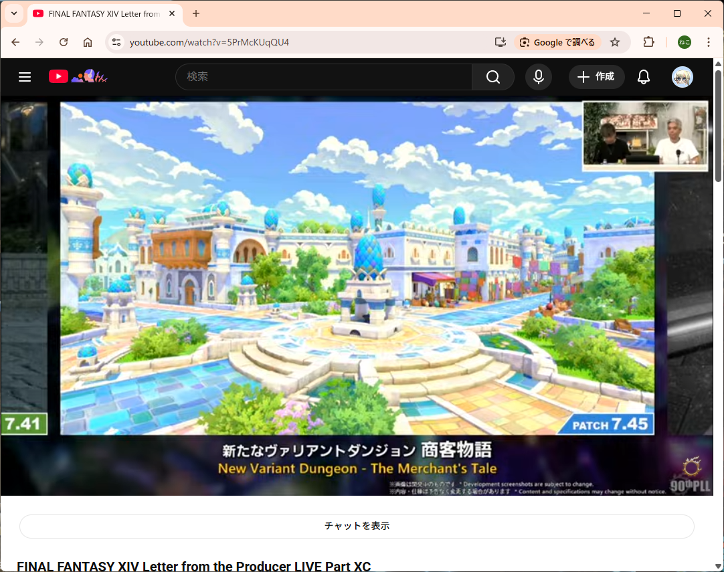Open the 作成 create menu
The image size is (724, 572).
[x=596, y=77]
